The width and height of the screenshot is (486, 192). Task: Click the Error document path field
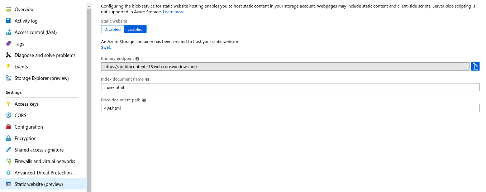pyautogui.click(x=290, y=108)
